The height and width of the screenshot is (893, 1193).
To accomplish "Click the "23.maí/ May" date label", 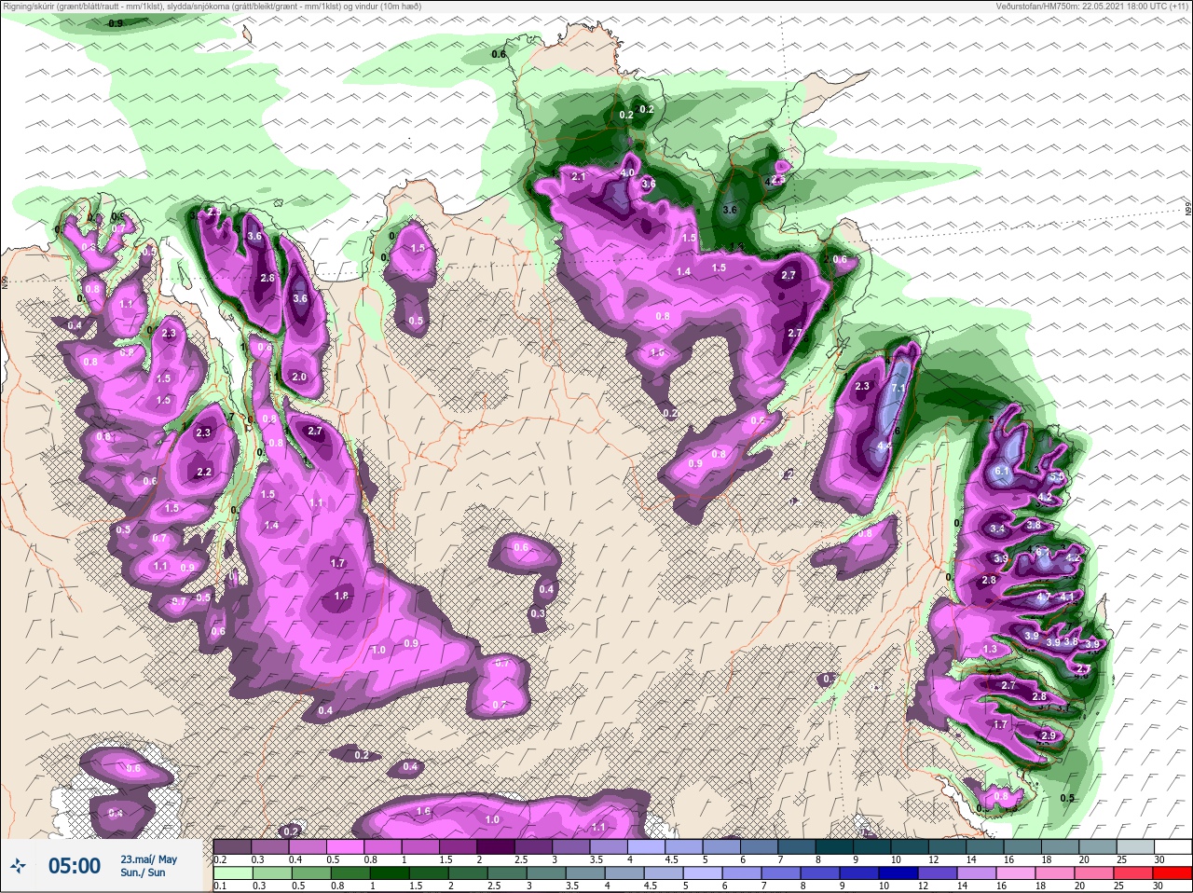I will tap(148, 859).
